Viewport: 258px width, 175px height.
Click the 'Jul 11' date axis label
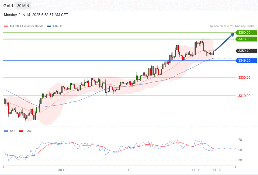pyautogui.click(x=129, y=170)
